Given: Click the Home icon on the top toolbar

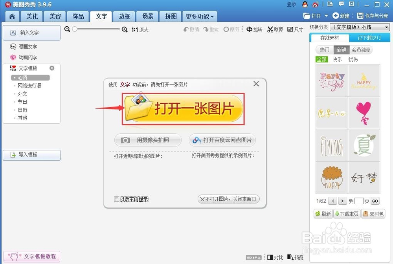Looking at the screenshot, I should [x=11, y=16].
